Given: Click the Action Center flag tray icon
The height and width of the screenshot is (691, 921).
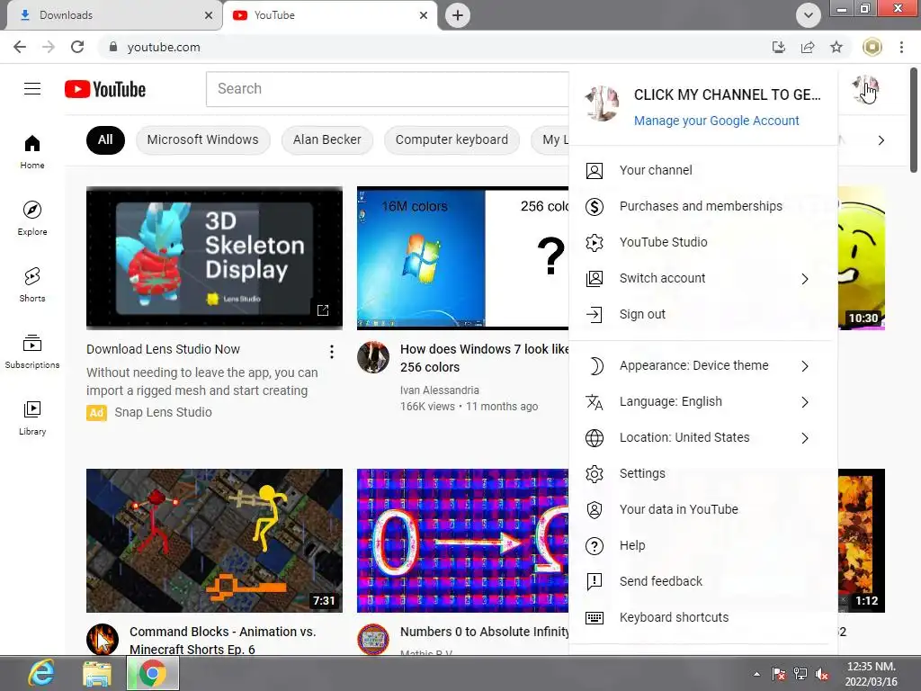Looking at the screenshot, I should click(x=779, y=674).
